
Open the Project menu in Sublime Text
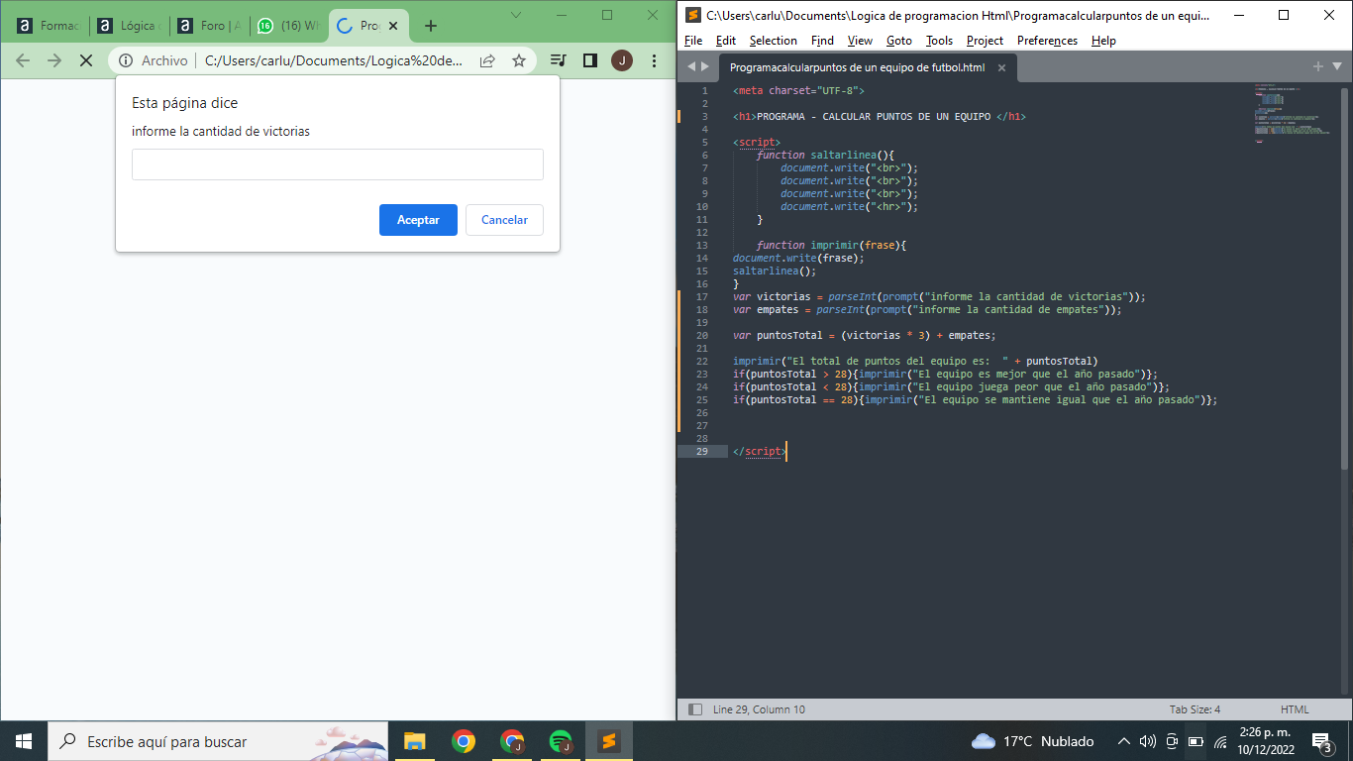click(x=985, y=41)
